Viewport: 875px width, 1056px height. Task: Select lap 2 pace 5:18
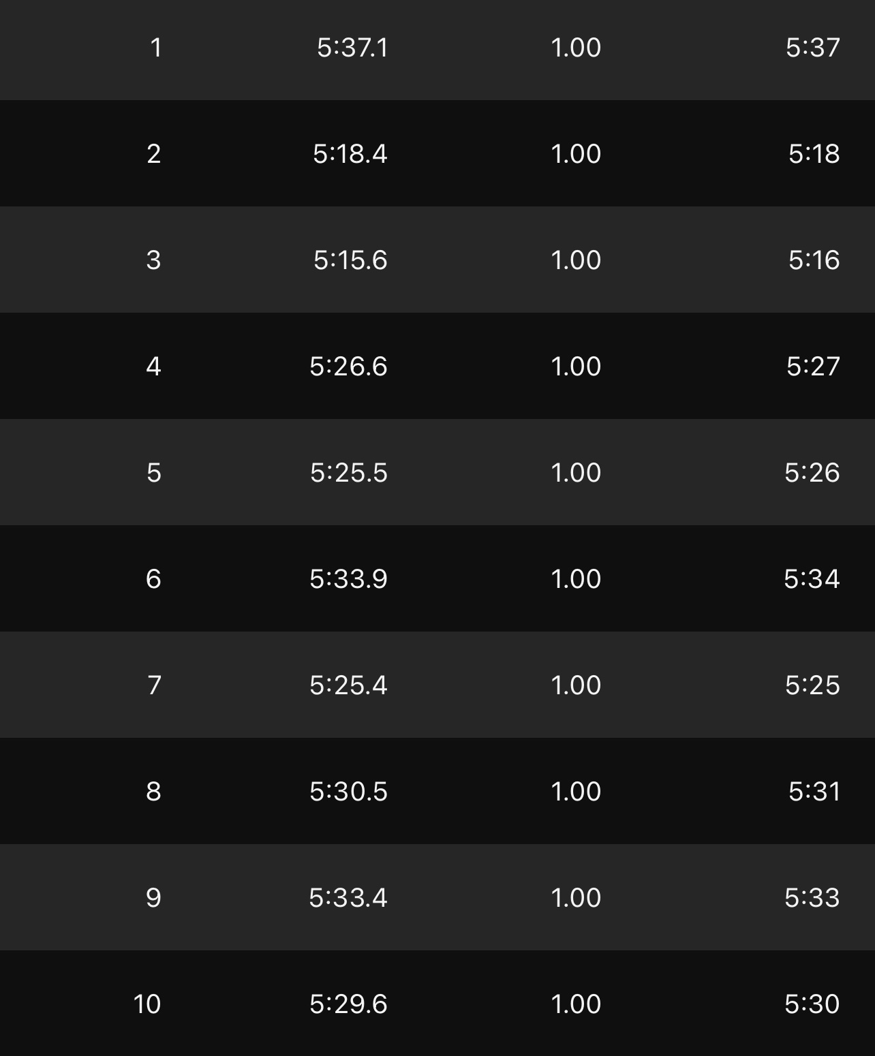click(x=814, y=154)
